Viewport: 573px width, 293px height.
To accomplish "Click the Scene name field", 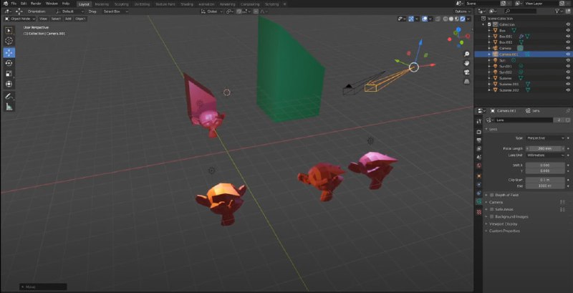I will [483, 4].
